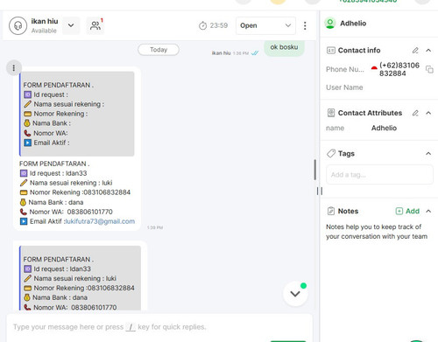Click the ok bosku message bubble
Screen dimensions: 438x342
pos(284,47)
